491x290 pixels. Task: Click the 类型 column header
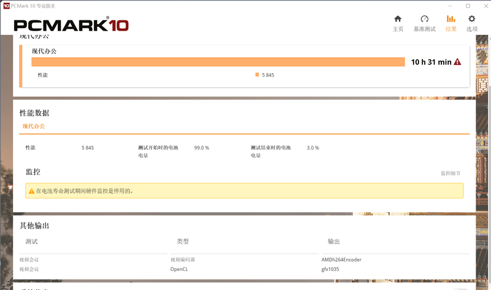(182, 241)
